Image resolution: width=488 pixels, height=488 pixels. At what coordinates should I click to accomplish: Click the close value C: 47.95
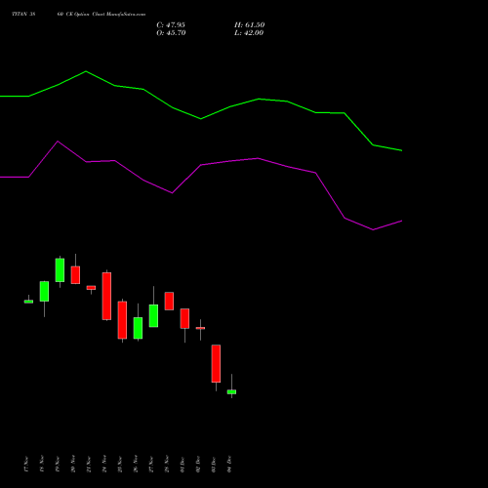click(171, 25)
